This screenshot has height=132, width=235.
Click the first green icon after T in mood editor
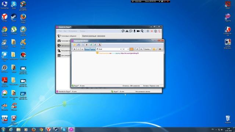click(91, 45)
